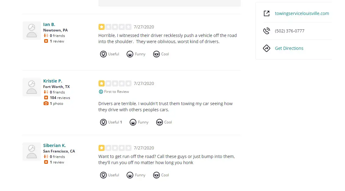Mark Siberian K.'s review as Funny
The width and height of the screenshot is (345, 191).
click(x=136, y=175)
